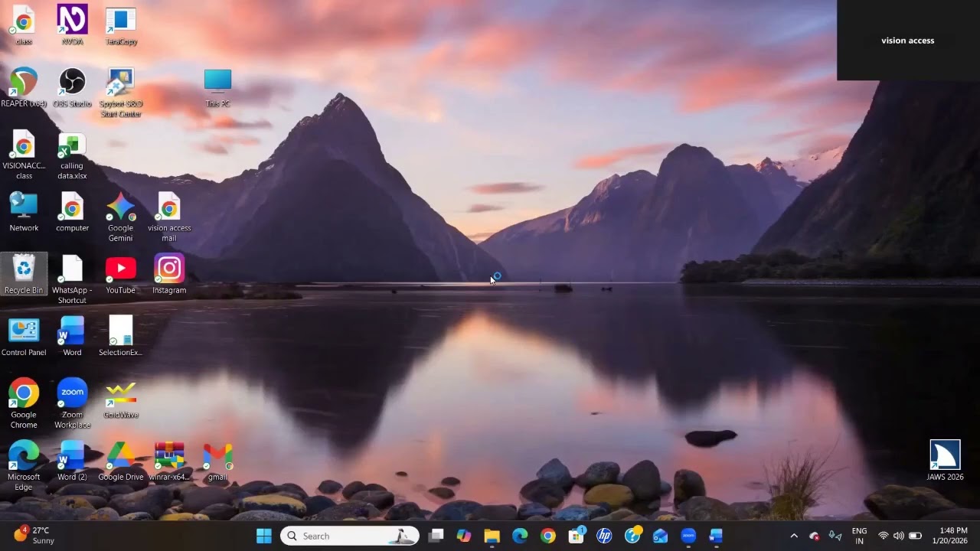Open the volume speaker tray icon

click(x=898, y=536)
